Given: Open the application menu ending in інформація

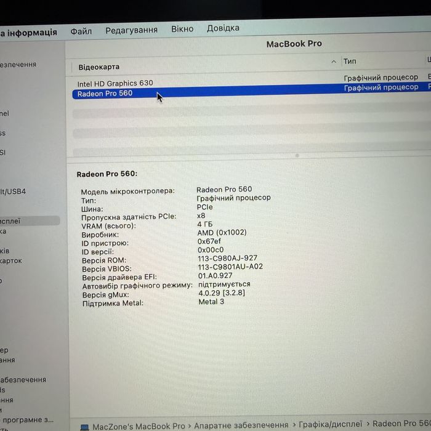Looking at the screenshot, I should [28, 33].
